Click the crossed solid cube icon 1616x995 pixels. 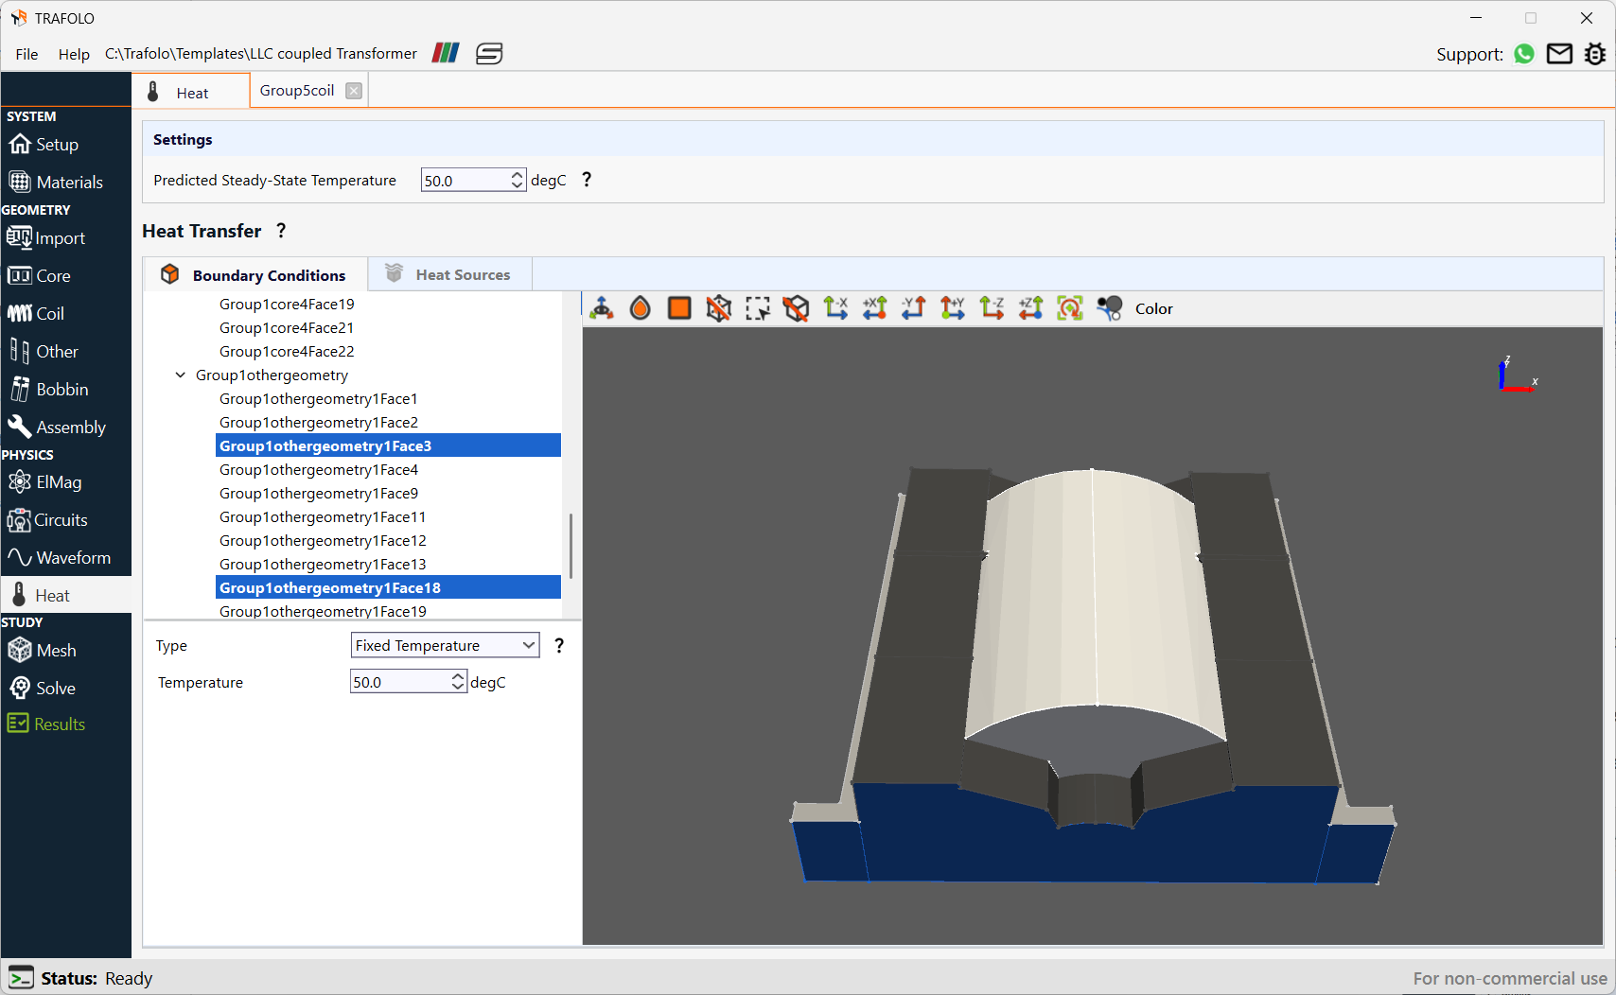(797, 308)
